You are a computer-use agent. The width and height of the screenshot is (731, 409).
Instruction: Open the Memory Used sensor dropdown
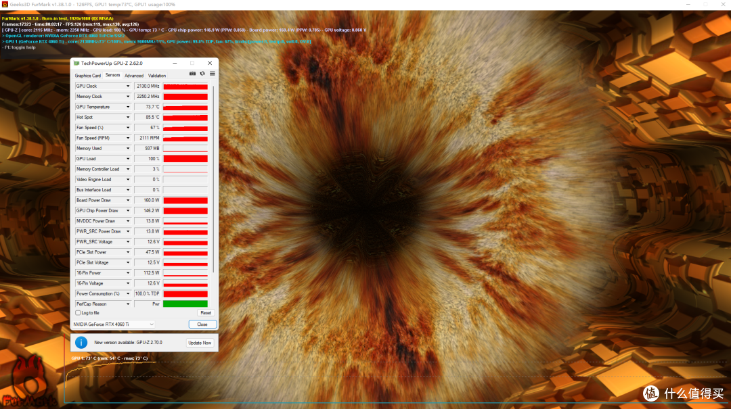pyautogui.click(x=128, y=148)
